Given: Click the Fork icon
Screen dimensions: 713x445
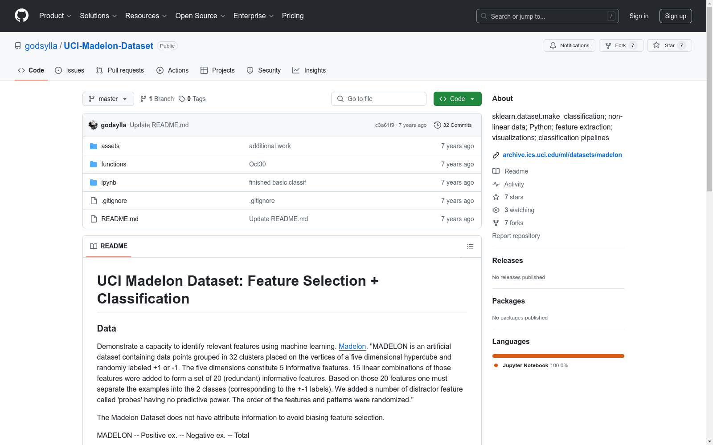Looking at the screenshot, I should click(608, 45).
